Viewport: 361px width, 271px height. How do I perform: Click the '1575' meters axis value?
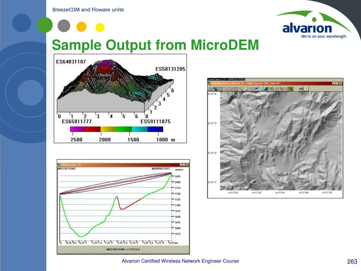pos(178,234)
